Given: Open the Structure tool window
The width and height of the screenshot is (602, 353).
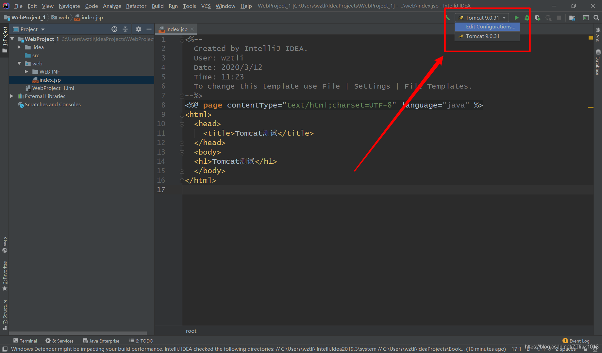Looking at the screenshot, I should point(5,314).
